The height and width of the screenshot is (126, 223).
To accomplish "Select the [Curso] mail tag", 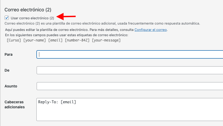I will pyautogui.click(x=14, y=40).
